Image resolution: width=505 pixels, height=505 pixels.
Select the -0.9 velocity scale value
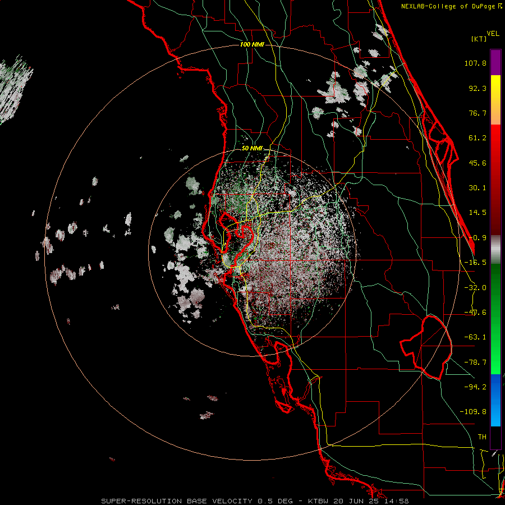pyautogui.click(x=478, y=238)
